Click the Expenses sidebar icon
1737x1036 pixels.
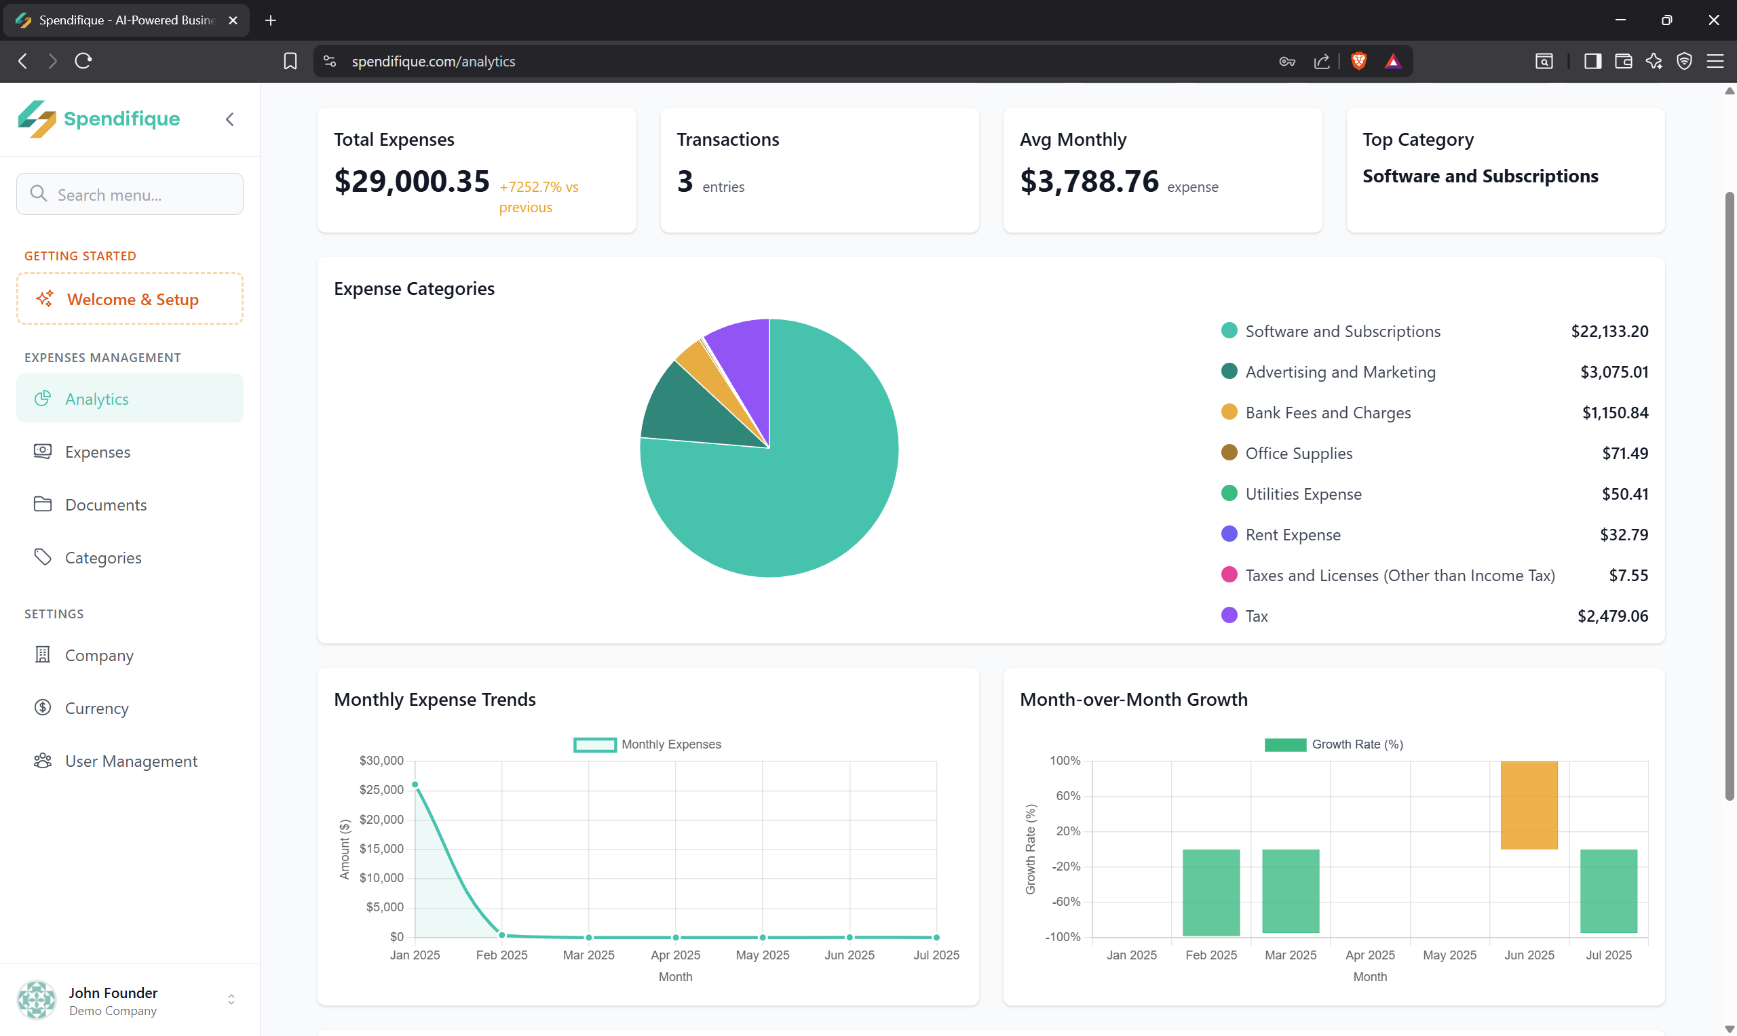[43, 452]
